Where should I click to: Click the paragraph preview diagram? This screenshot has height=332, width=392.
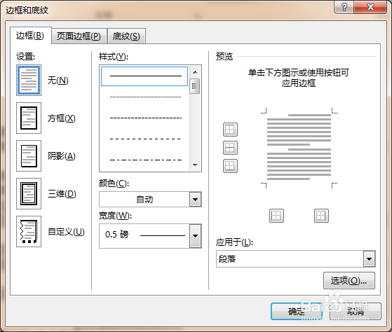pos(299,148)
